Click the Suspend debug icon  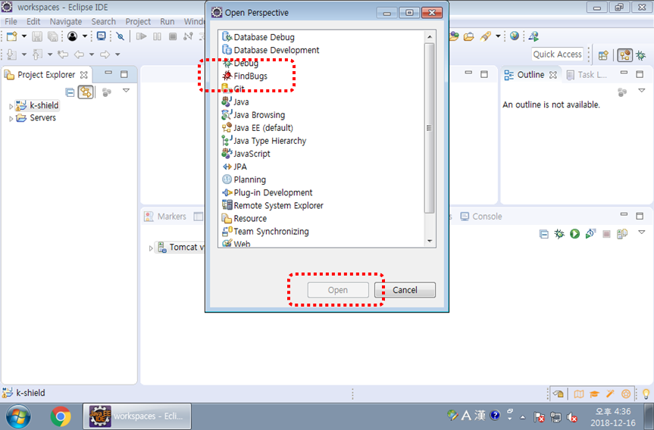(157, 36)
